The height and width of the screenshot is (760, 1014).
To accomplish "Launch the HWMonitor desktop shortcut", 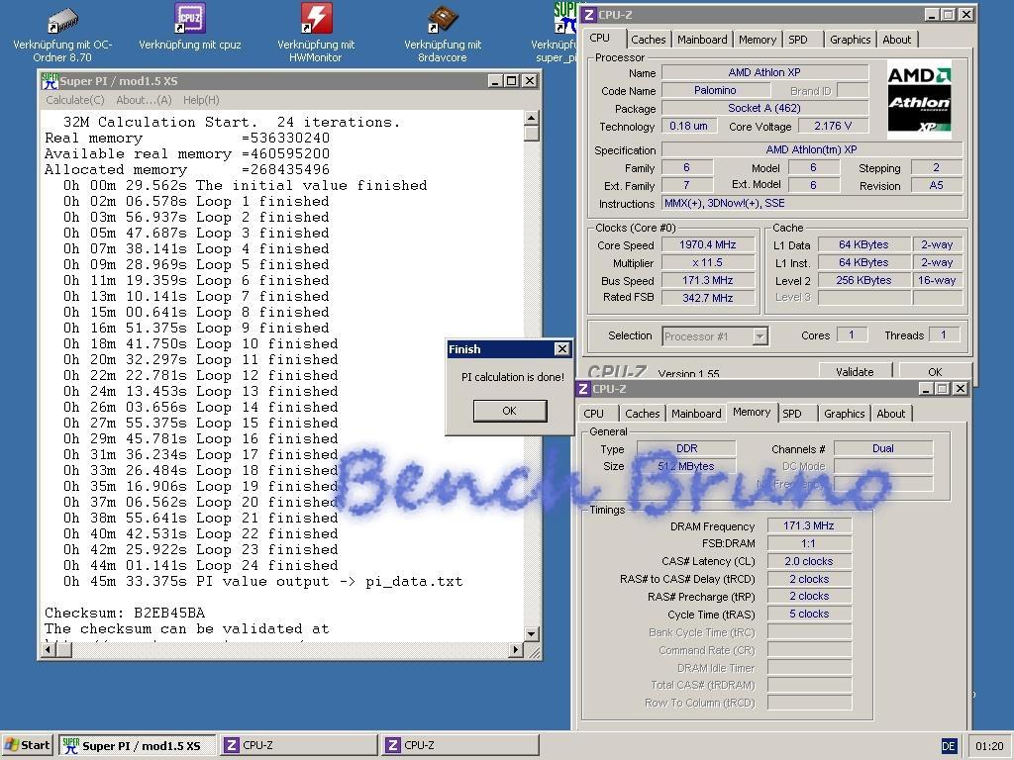I will (x=316, y=18).
